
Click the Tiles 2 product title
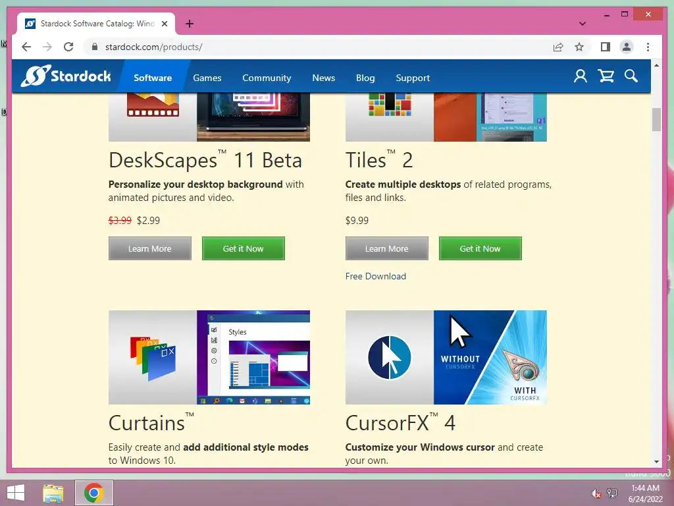378,160
